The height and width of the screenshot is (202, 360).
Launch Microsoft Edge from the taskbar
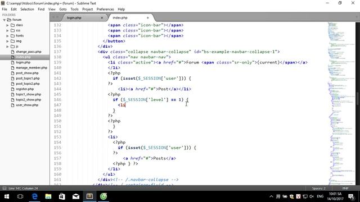34,196
